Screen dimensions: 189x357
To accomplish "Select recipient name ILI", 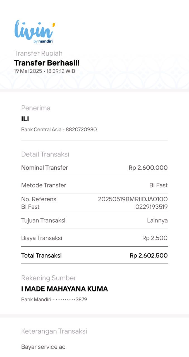I will (25, 119).
